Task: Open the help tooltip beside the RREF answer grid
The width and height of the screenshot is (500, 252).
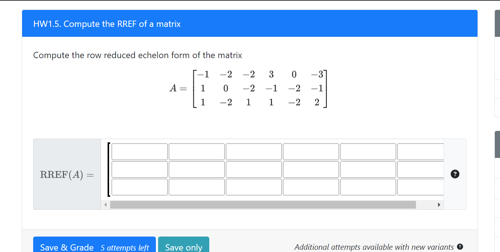Action: tap(455, 174)
